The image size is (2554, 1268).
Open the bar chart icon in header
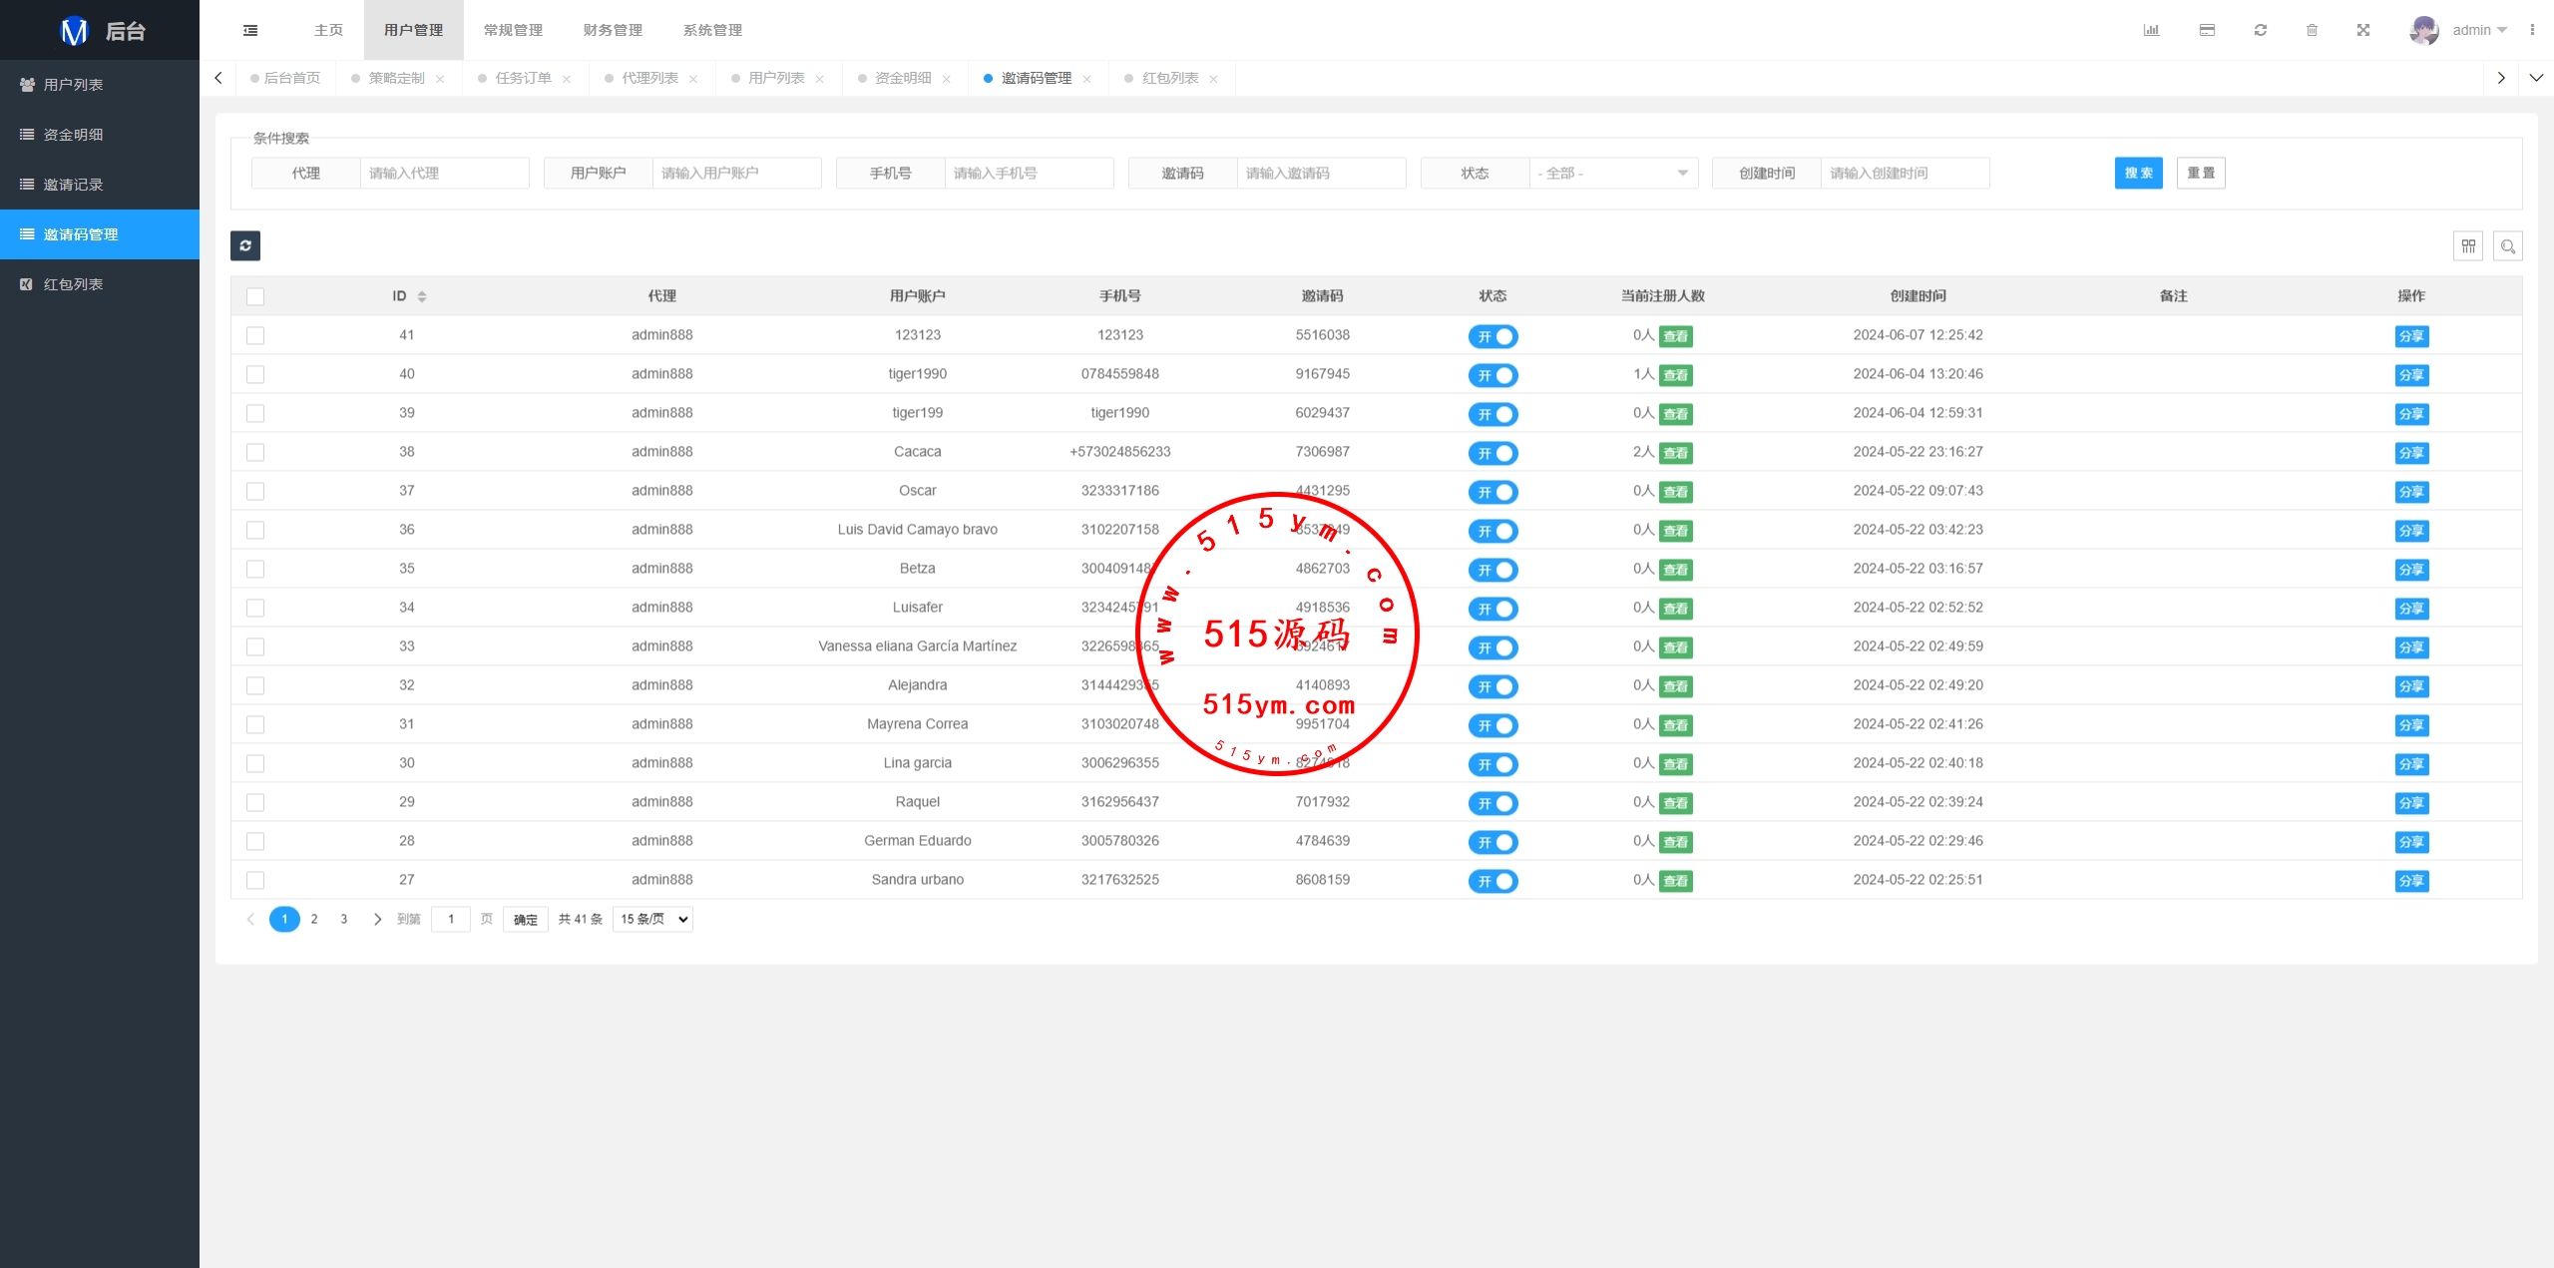2151,30
